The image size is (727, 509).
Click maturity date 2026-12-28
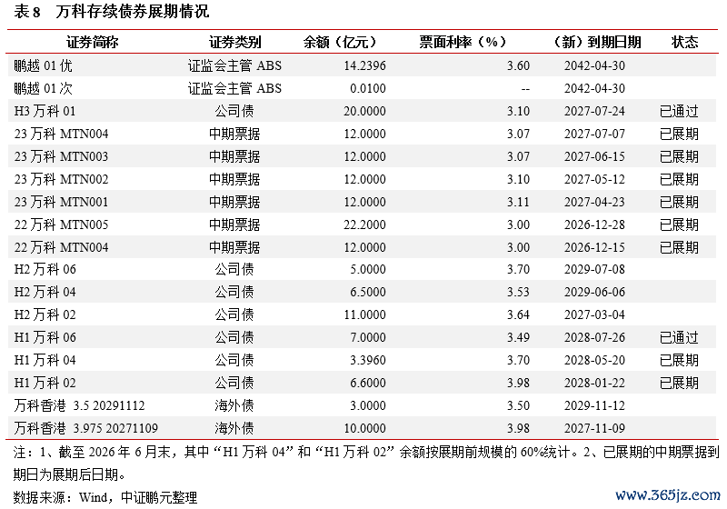tap(594, 225)
